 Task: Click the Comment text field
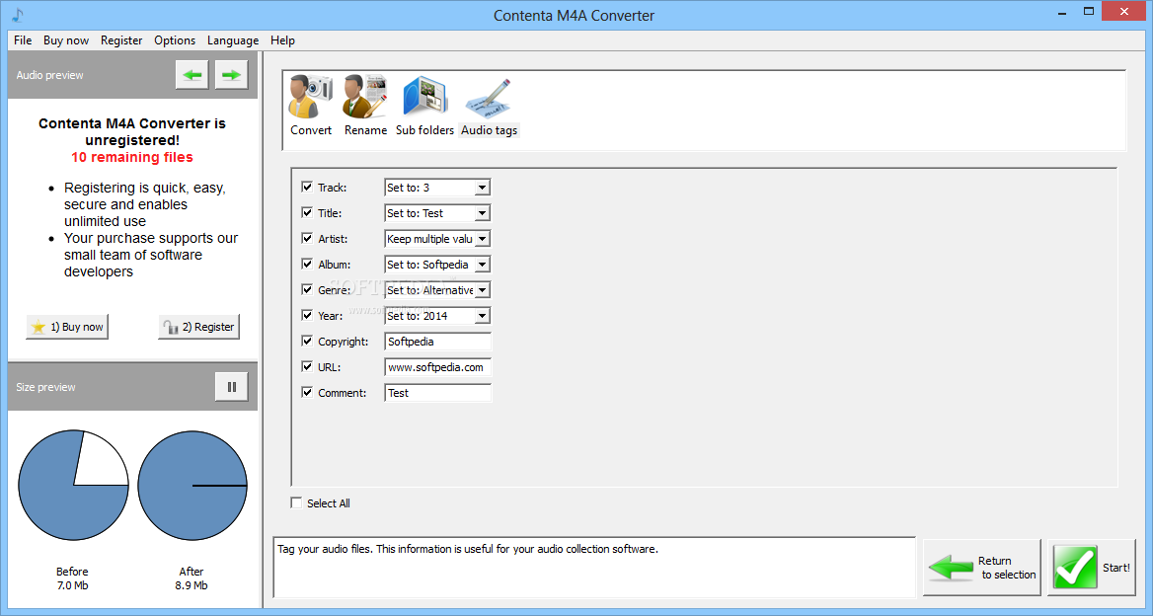(x=437, y=393)
